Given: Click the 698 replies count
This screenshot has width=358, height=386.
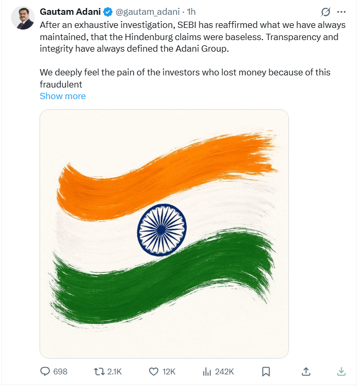Looking at the screenshot, I should [x=61, y=372].
